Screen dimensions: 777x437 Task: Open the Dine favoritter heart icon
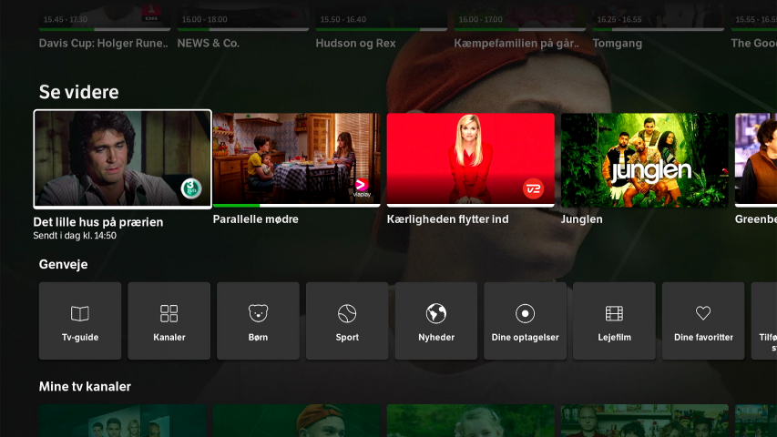point(703,313)
